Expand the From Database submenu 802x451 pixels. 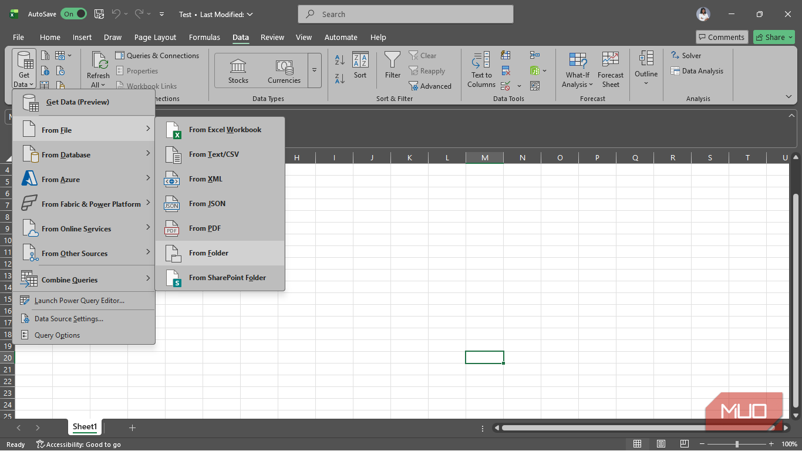tap(84, 154)
